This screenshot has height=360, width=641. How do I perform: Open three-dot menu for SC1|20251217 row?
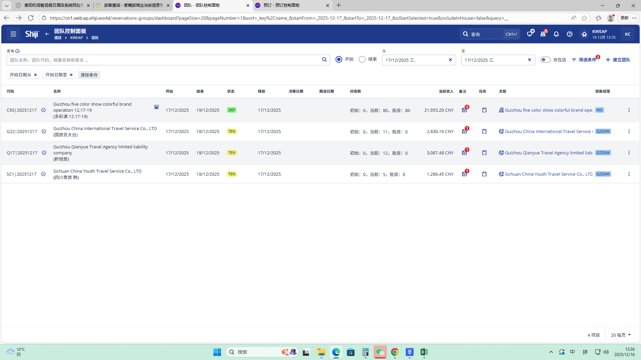(x=629, y=174)
